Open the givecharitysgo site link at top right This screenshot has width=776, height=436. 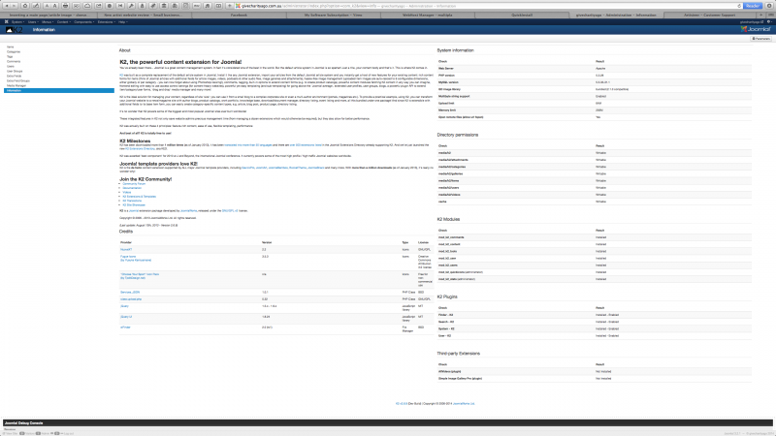point(753,21)
